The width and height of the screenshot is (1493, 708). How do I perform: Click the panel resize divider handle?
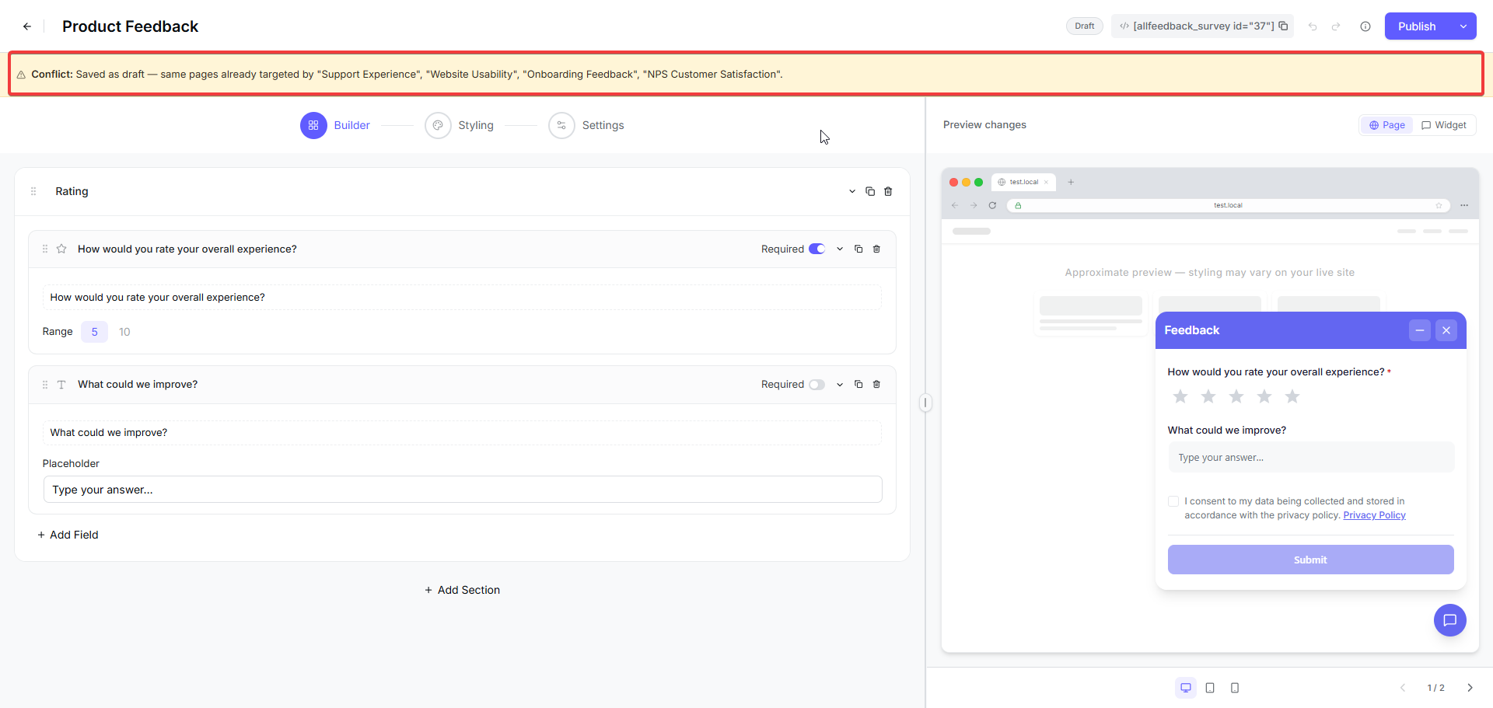click(x=925, y=403)
